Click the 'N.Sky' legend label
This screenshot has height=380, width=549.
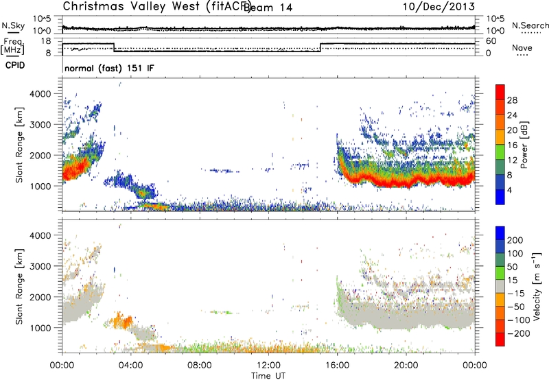point(13,25)
